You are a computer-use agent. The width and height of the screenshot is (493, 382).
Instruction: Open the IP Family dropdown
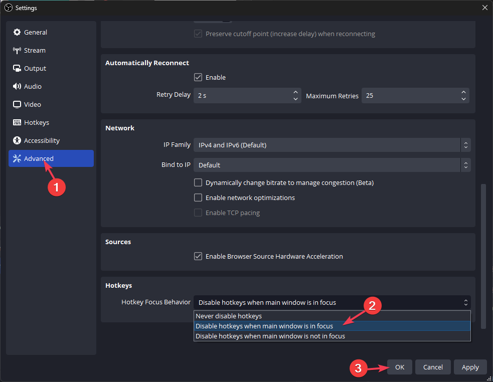pos(332,145)
